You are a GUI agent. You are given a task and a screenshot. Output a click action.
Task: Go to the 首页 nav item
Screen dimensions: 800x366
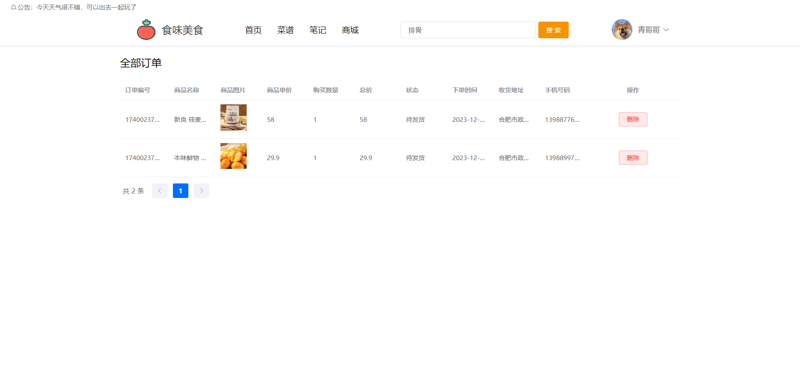click(253, 30)
